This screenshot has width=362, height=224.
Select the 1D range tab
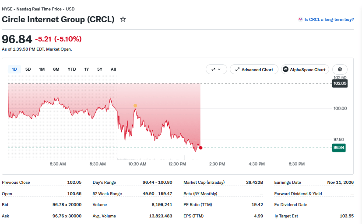pos(14,69)
